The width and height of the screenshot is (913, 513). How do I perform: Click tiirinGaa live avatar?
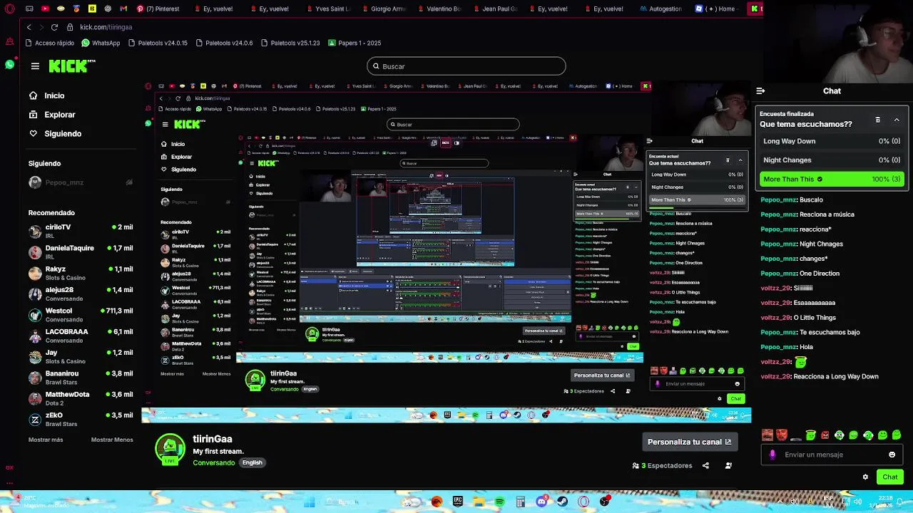pyautogui.click(x=170, y=450)
